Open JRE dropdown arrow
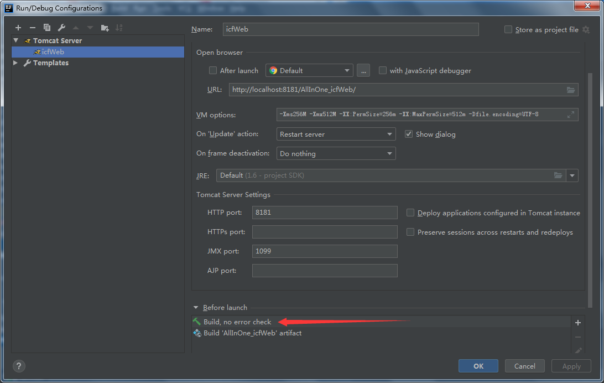604x383 pixels. (x=572, y=175)
